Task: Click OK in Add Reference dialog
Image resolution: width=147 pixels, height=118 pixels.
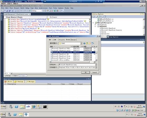Action: (x=86, y=72)
